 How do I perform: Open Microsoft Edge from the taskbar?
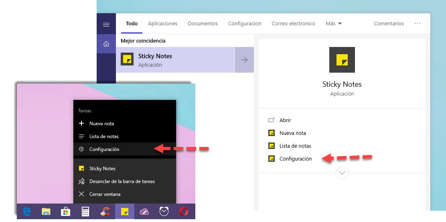pos(27,212)
